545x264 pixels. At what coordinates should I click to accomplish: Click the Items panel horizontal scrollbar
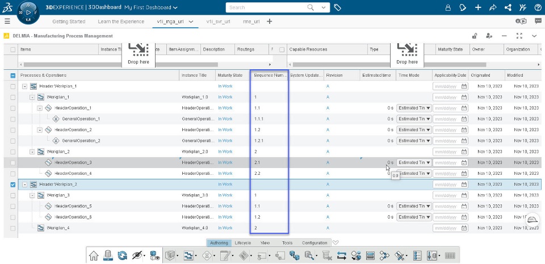click(x=120, y=65)
